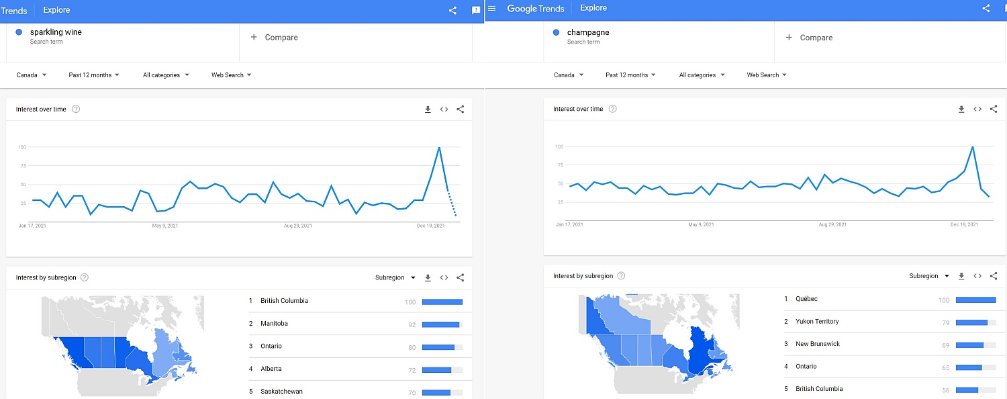Click the send feedback icon in header

coord(476,10)
